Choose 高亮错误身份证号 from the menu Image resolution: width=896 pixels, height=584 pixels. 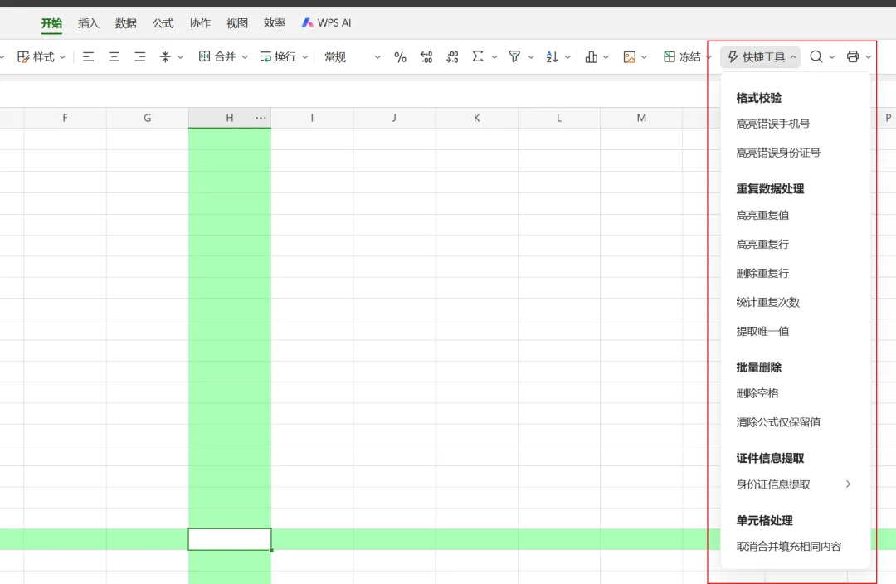[778, 153]
